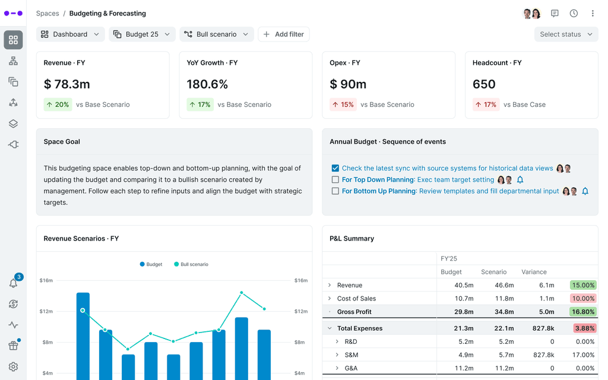The width and height of the screenshot is (608, 380).
Task: Click the org chart icon in the sidebar
Action: (13, 61)
